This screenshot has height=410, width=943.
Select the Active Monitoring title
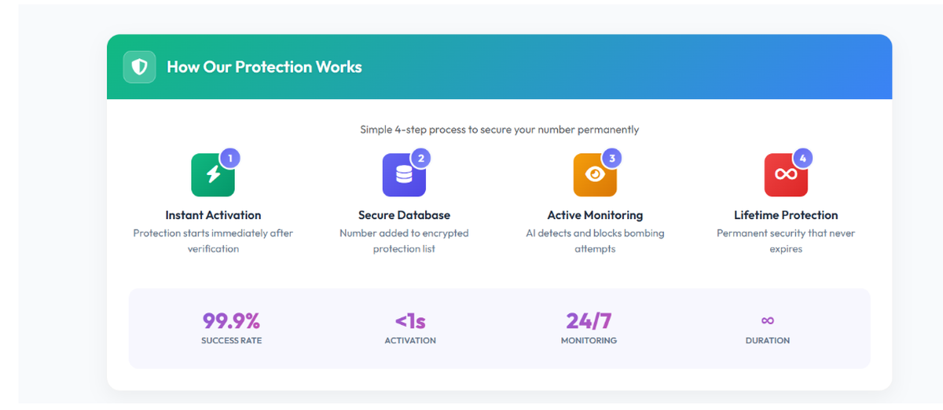(595, 215)
